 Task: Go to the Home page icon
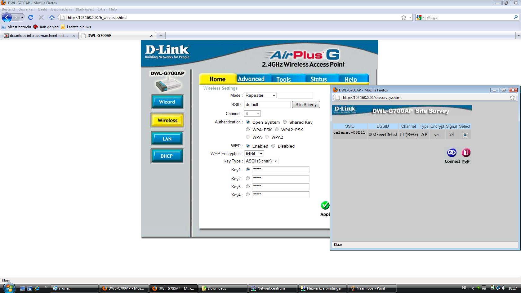click(52, 17)
